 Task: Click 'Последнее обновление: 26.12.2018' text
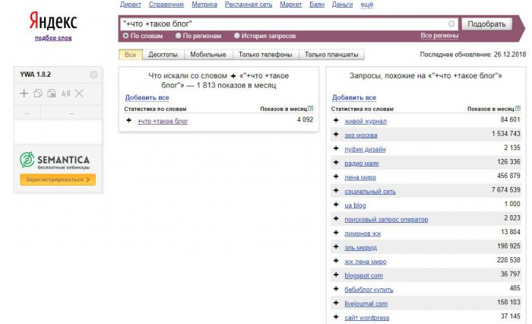(473, 54)
